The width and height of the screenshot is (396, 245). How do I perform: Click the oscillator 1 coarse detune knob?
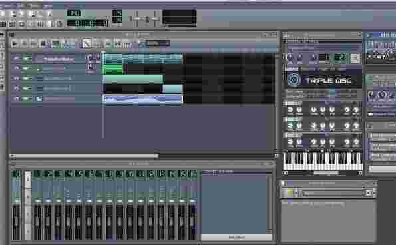click(313, 109)
